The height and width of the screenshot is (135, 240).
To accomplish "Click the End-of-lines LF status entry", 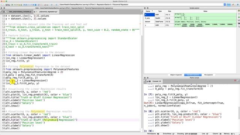I will [x=168, y=133].
